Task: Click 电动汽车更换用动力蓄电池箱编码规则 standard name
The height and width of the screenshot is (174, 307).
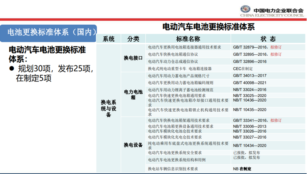Action: pos(180,83)
